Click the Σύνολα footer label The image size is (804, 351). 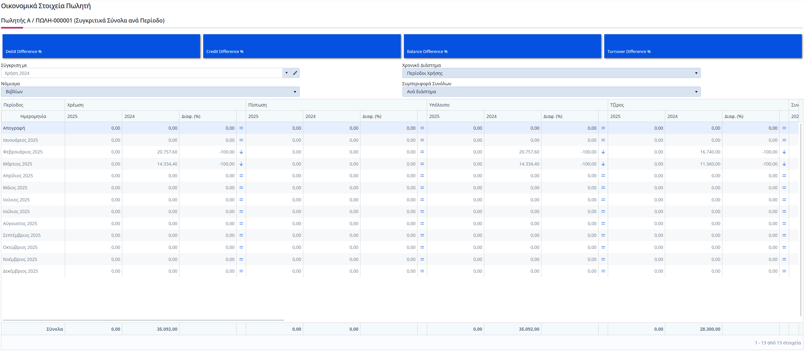click(x=55, y=329)
